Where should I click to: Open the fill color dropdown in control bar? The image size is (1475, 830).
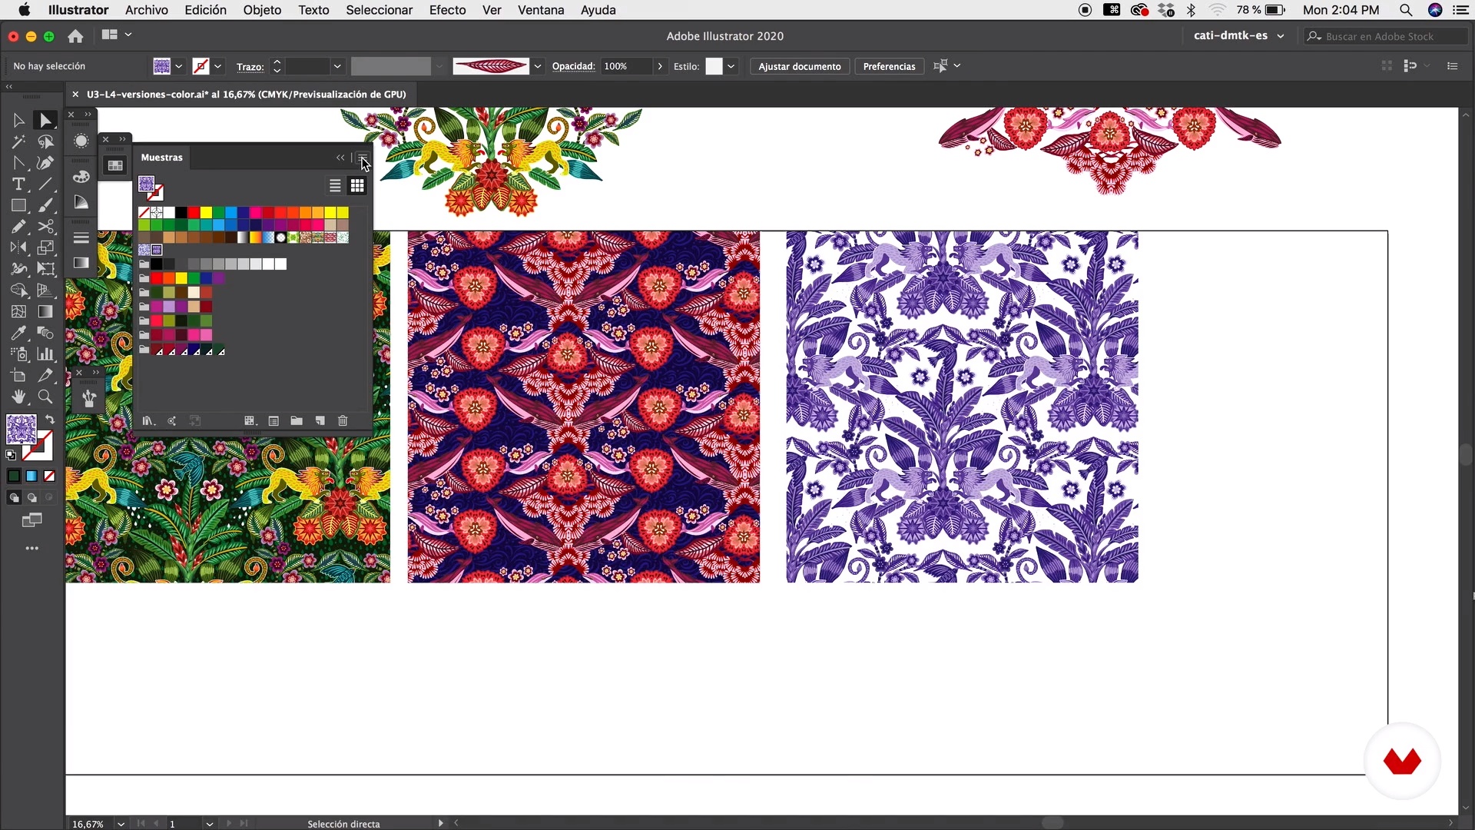(179, 66)
